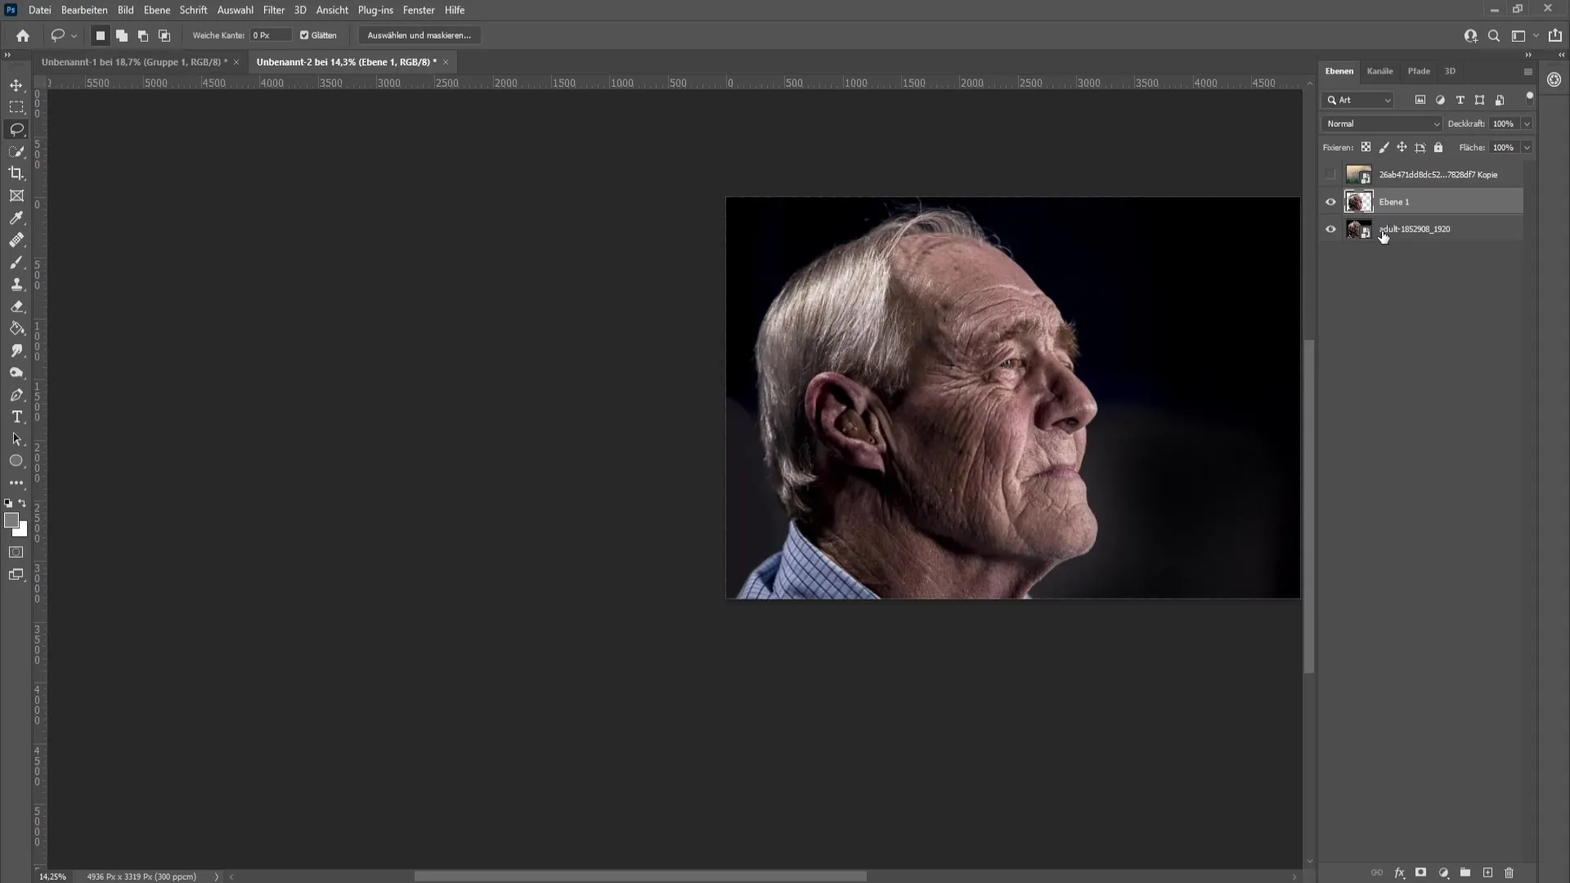Viewport: 1570px width, 883px height.
Task: Open the Filter menu
Action: (x=273, y=10)
